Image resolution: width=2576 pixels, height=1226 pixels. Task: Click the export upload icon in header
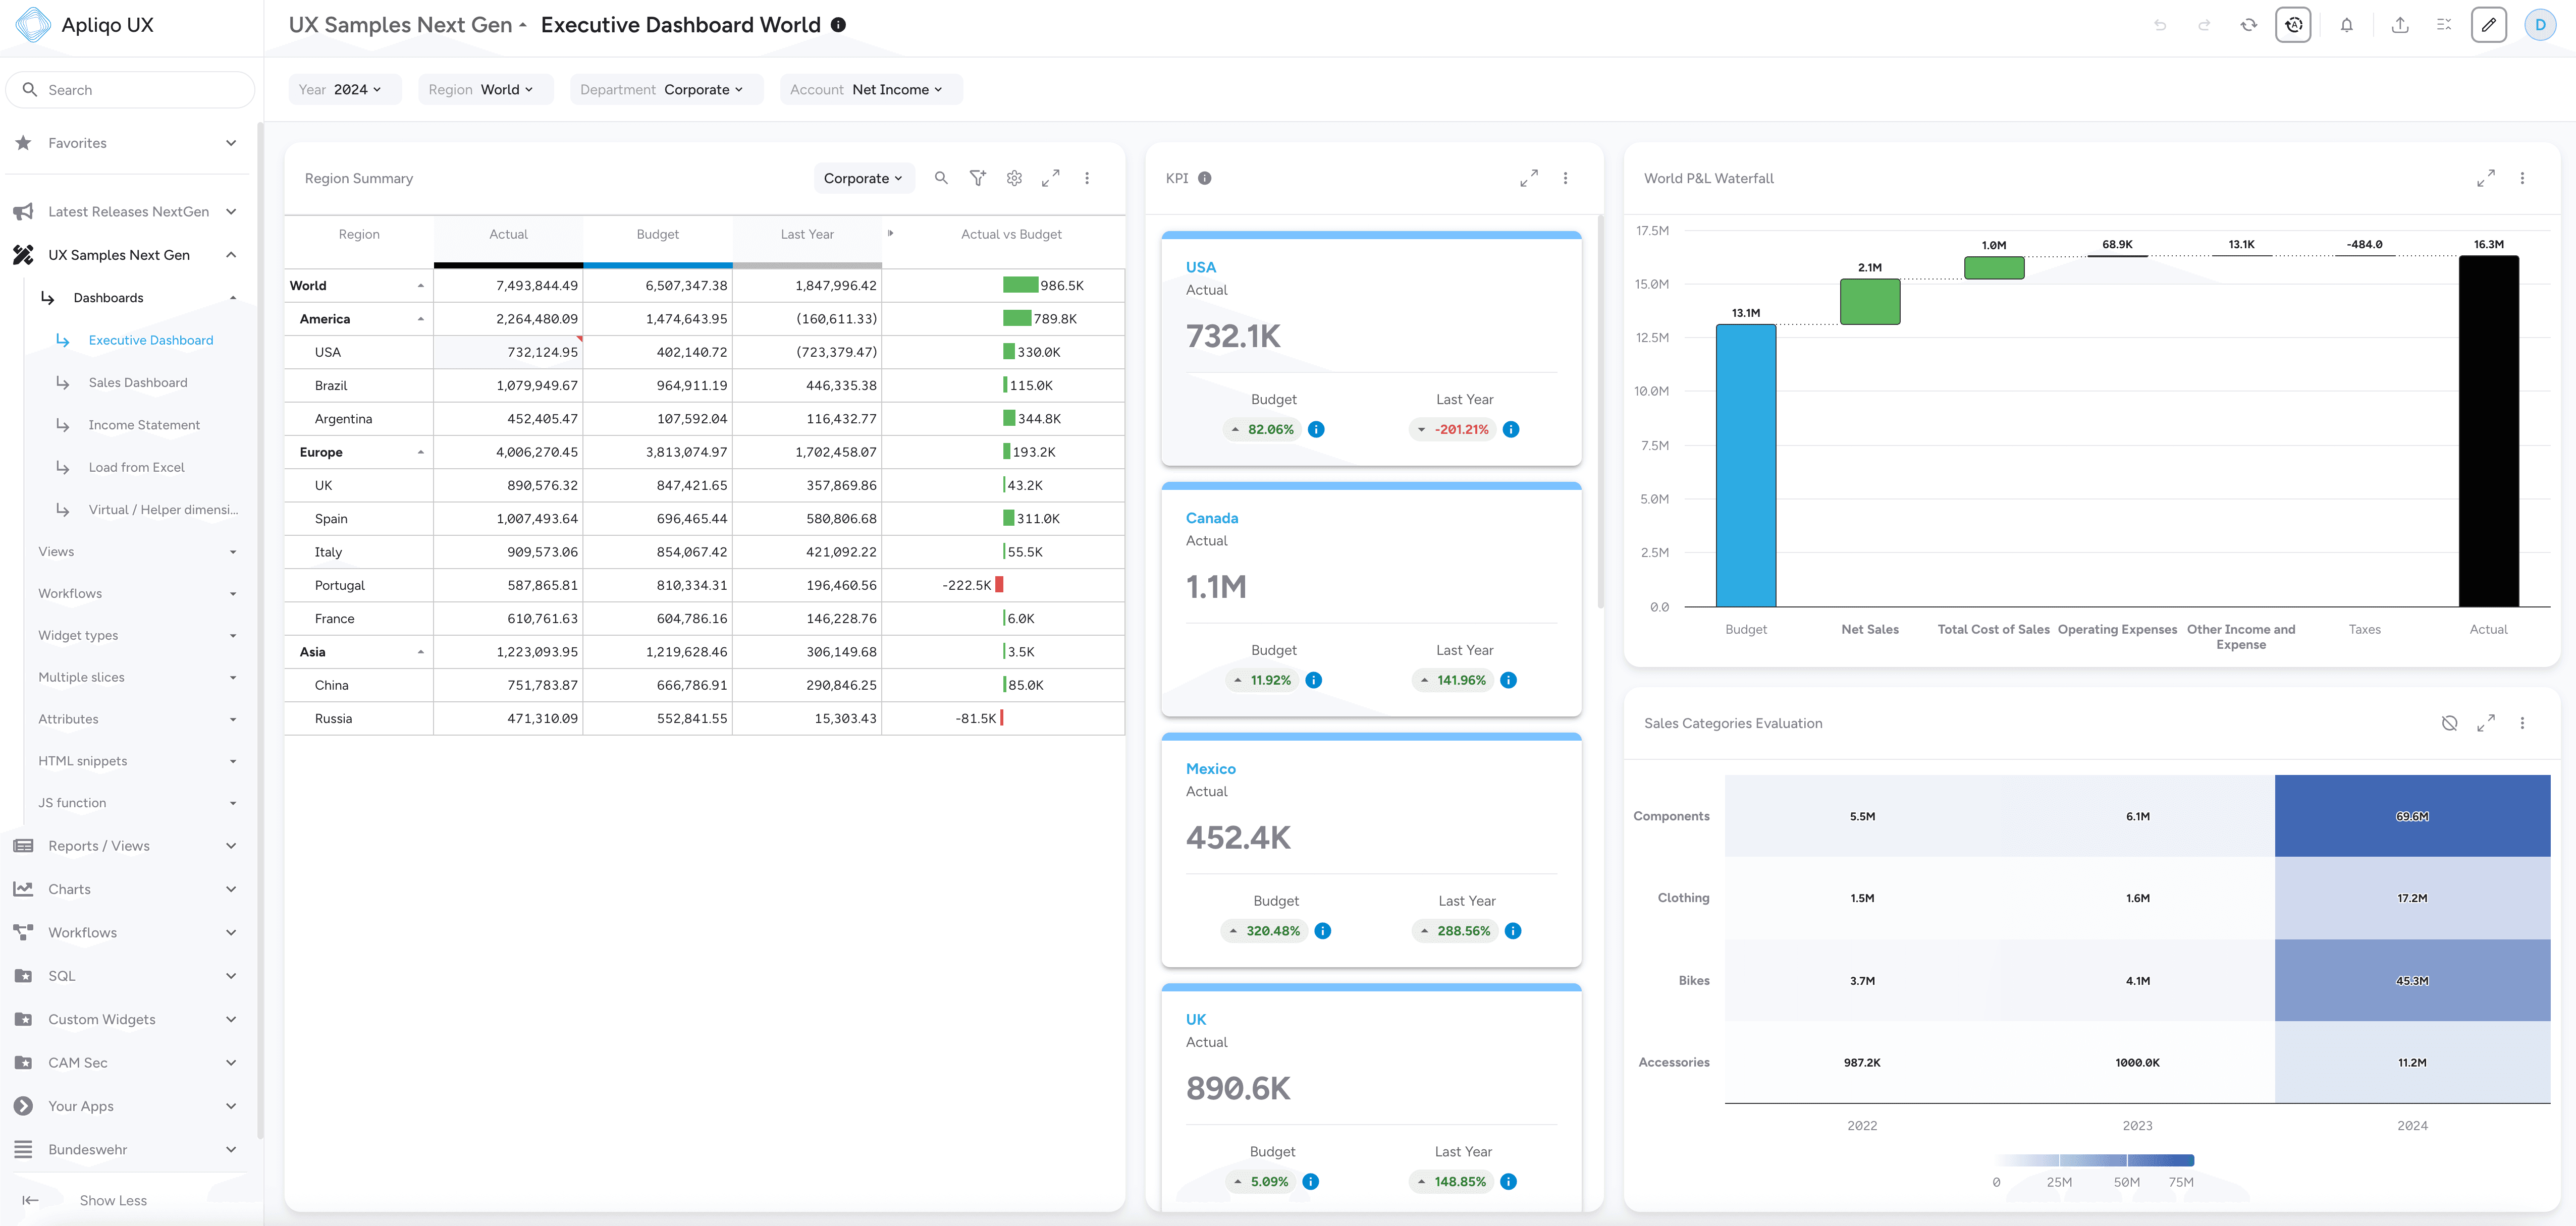pos(2399,25)
